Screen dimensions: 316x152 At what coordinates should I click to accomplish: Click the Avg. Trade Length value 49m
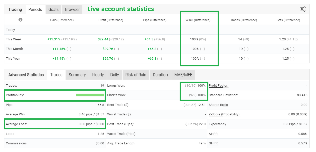pos(202,143)
